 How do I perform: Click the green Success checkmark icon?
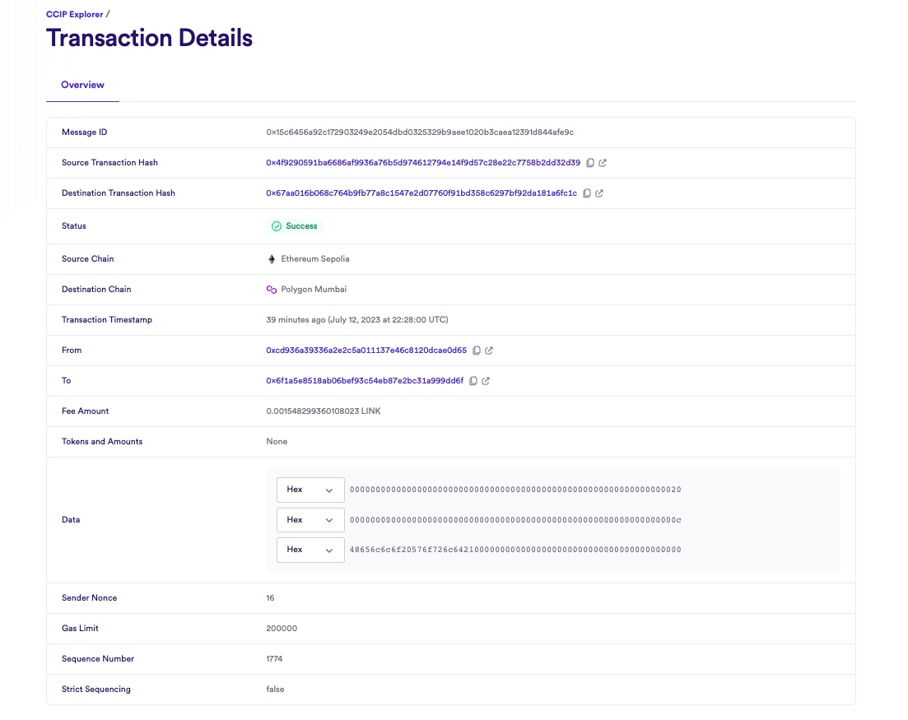click(277, 226)
